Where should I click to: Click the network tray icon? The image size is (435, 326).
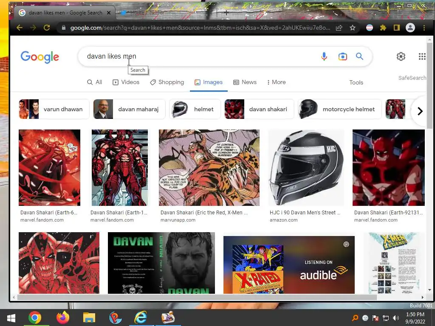[386, 318]
